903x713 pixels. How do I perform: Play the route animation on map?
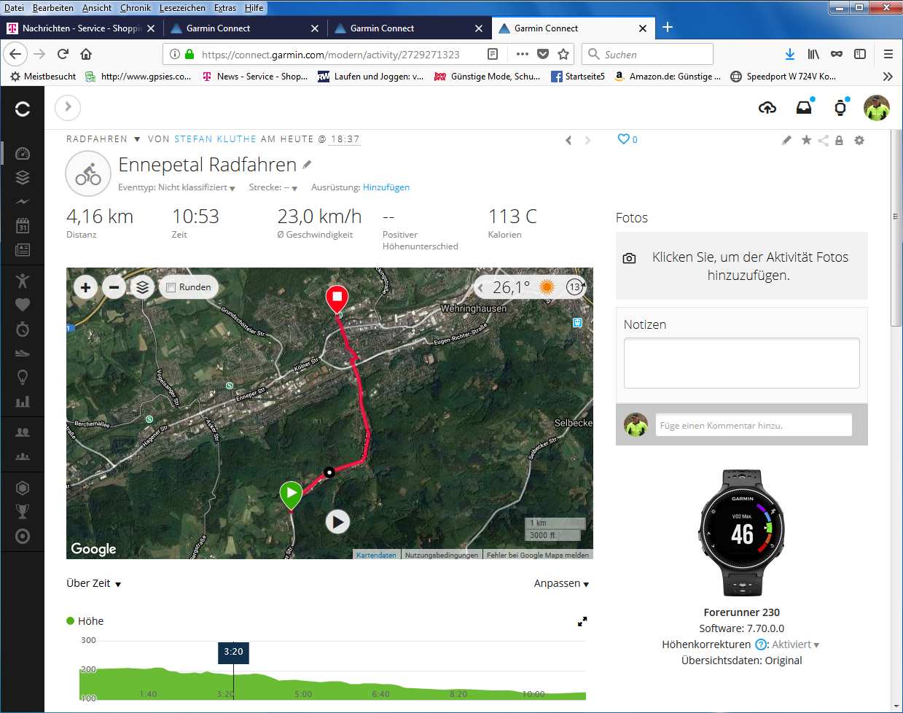[337, 522]
